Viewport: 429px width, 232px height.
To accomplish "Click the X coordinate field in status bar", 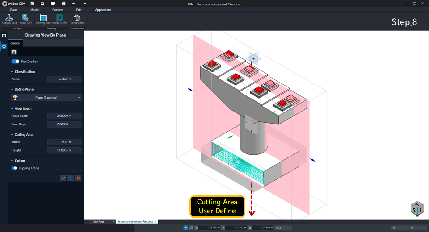I will pos(210,228).
